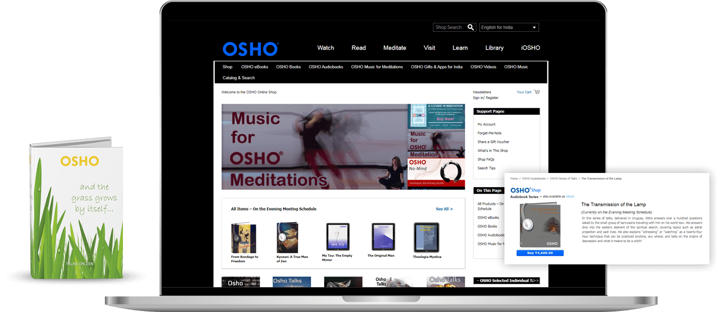Click the eBook link in popup card
This screenshot has height=312, width=719.
pos(570,196)
